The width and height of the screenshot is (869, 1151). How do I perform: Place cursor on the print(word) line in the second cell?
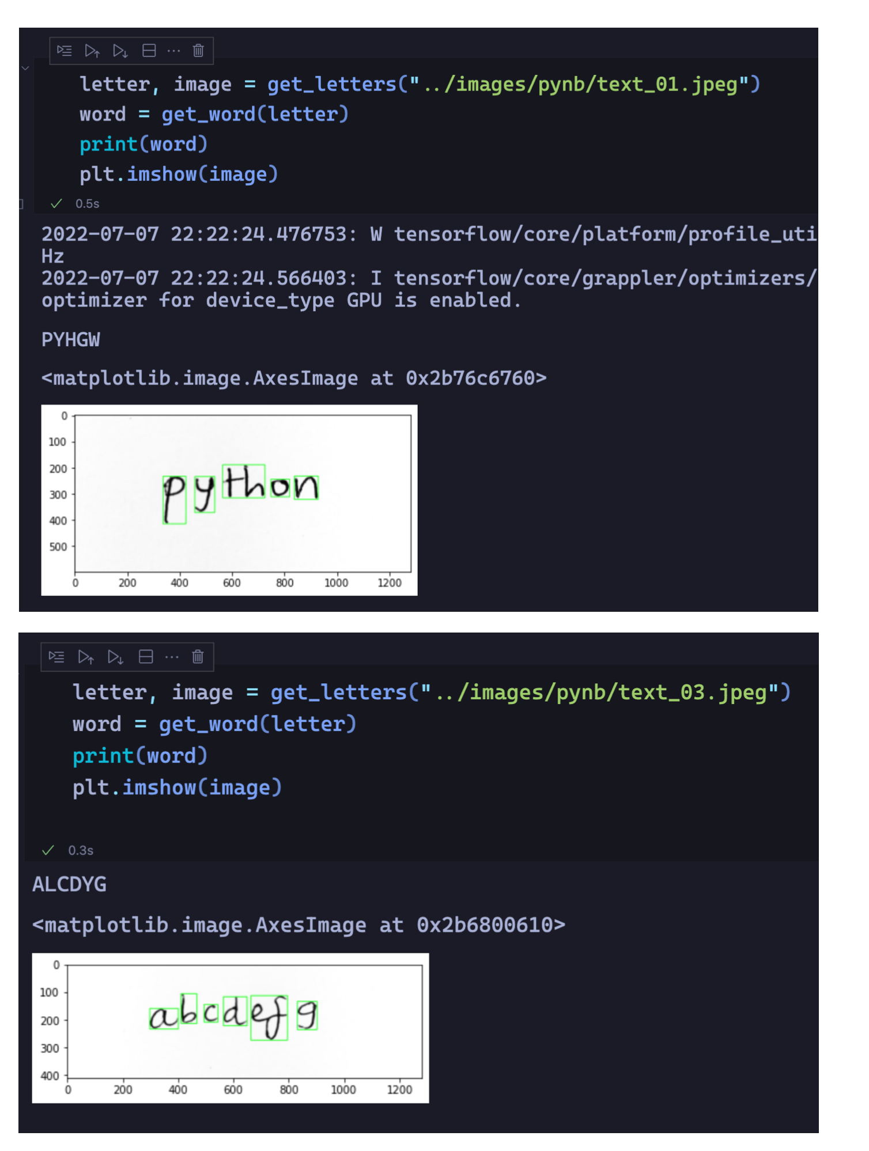(x=140, y=756)
